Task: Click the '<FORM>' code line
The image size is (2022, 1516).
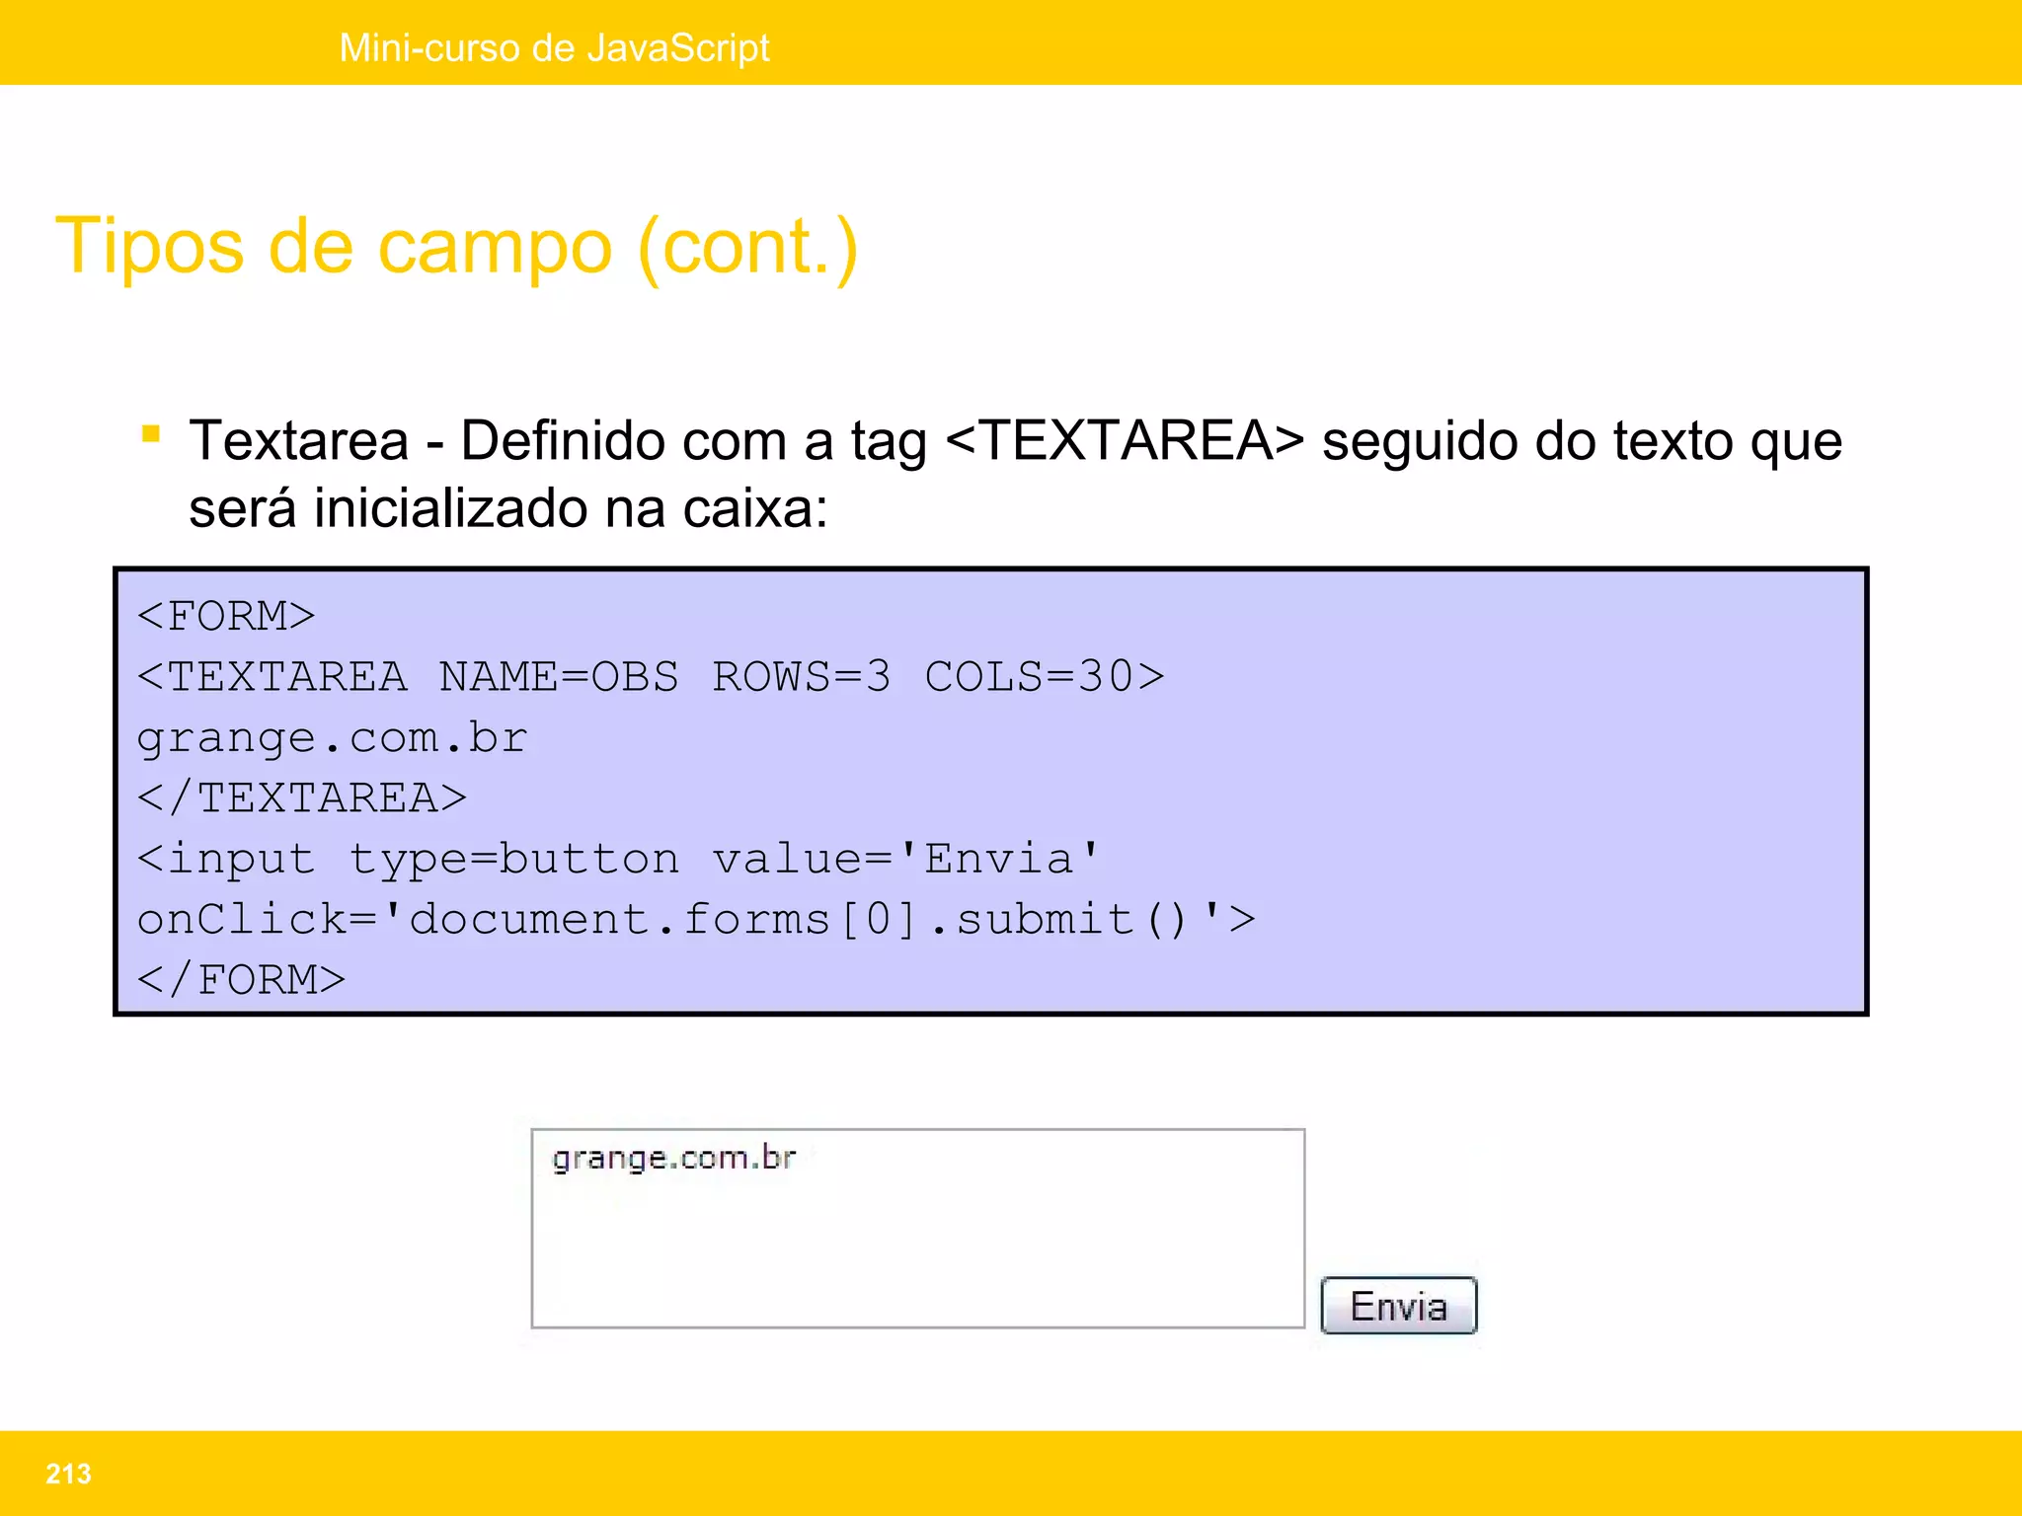Action: click(x=226, y=616)
